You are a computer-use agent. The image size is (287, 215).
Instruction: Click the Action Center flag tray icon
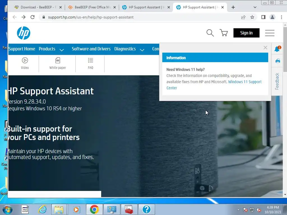[245, 210]
